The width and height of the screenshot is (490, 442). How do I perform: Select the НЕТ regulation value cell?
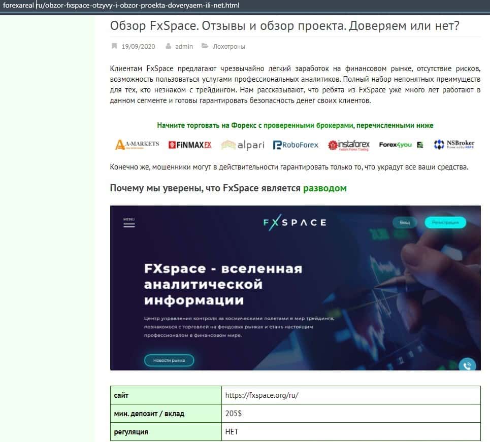pyautogui.click(x=351, y=432)
